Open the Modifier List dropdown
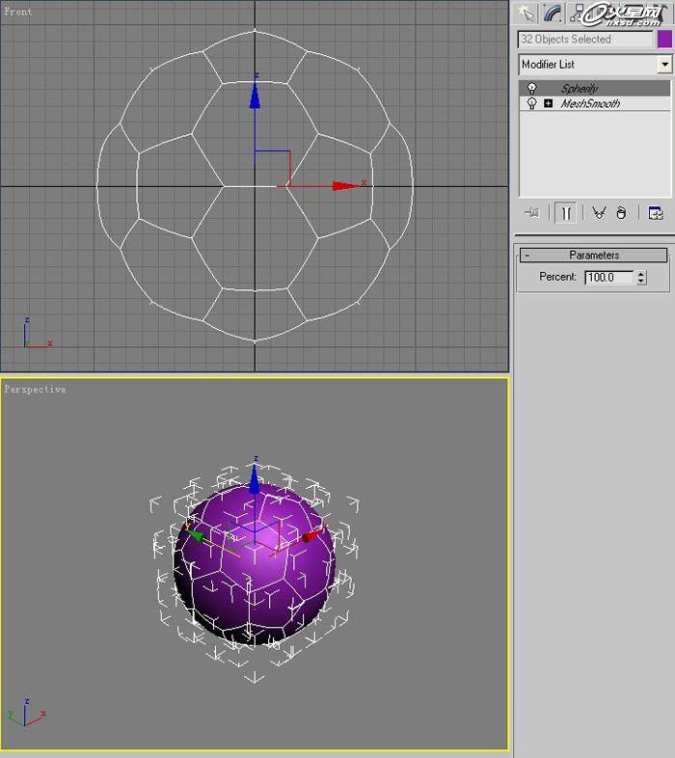 tap(663, 65)
